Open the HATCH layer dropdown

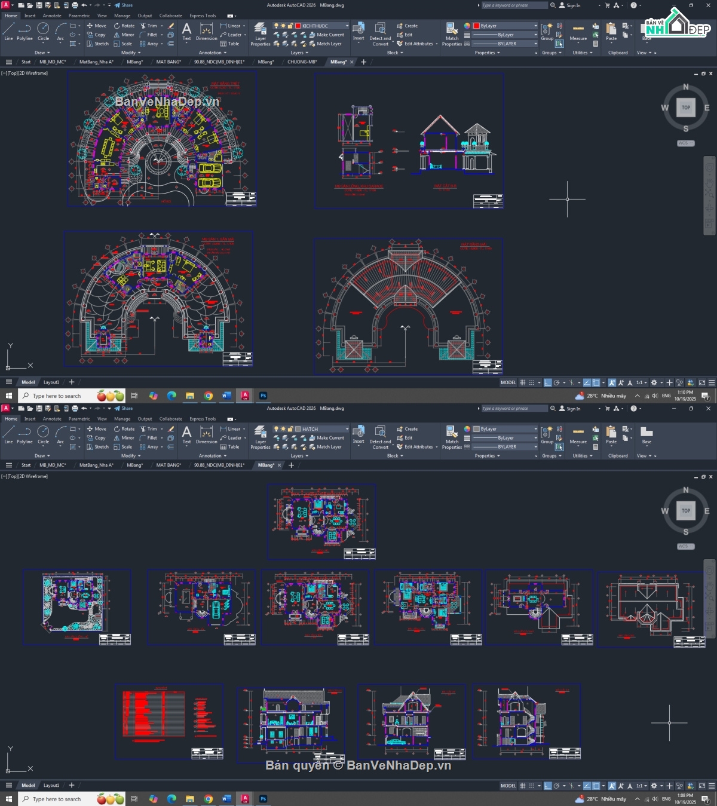[347, 429]
